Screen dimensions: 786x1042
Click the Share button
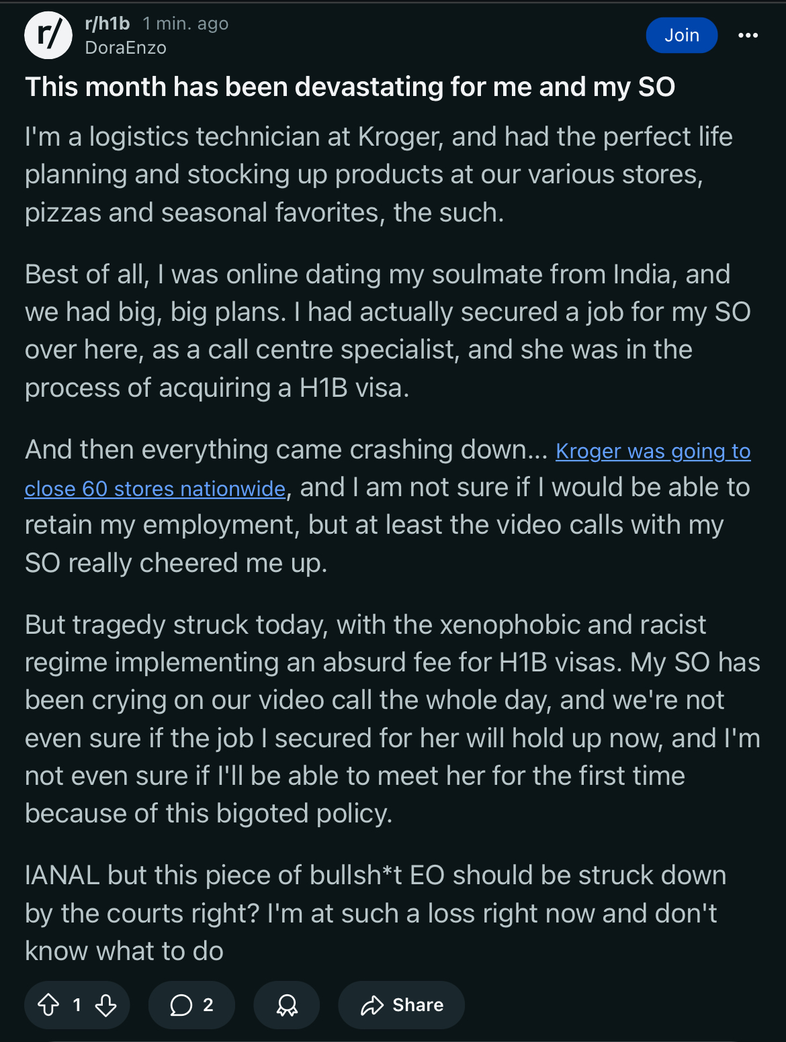click(x=402, y=1005)
